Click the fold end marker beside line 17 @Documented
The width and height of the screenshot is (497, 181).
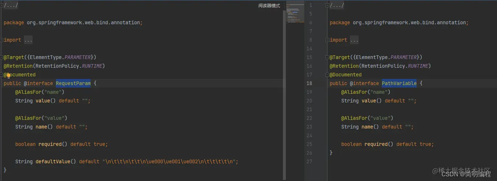(x=327, y=75)
